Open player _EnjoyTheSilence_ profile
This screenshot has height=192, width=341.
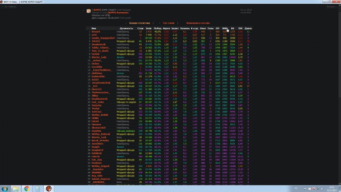(x=102, y=70)
